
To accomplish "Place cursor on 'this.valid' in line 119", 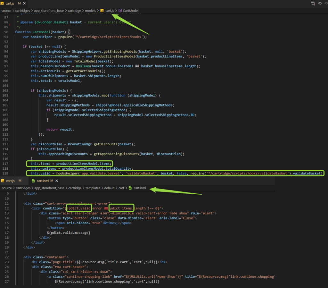I will point(40,174).
